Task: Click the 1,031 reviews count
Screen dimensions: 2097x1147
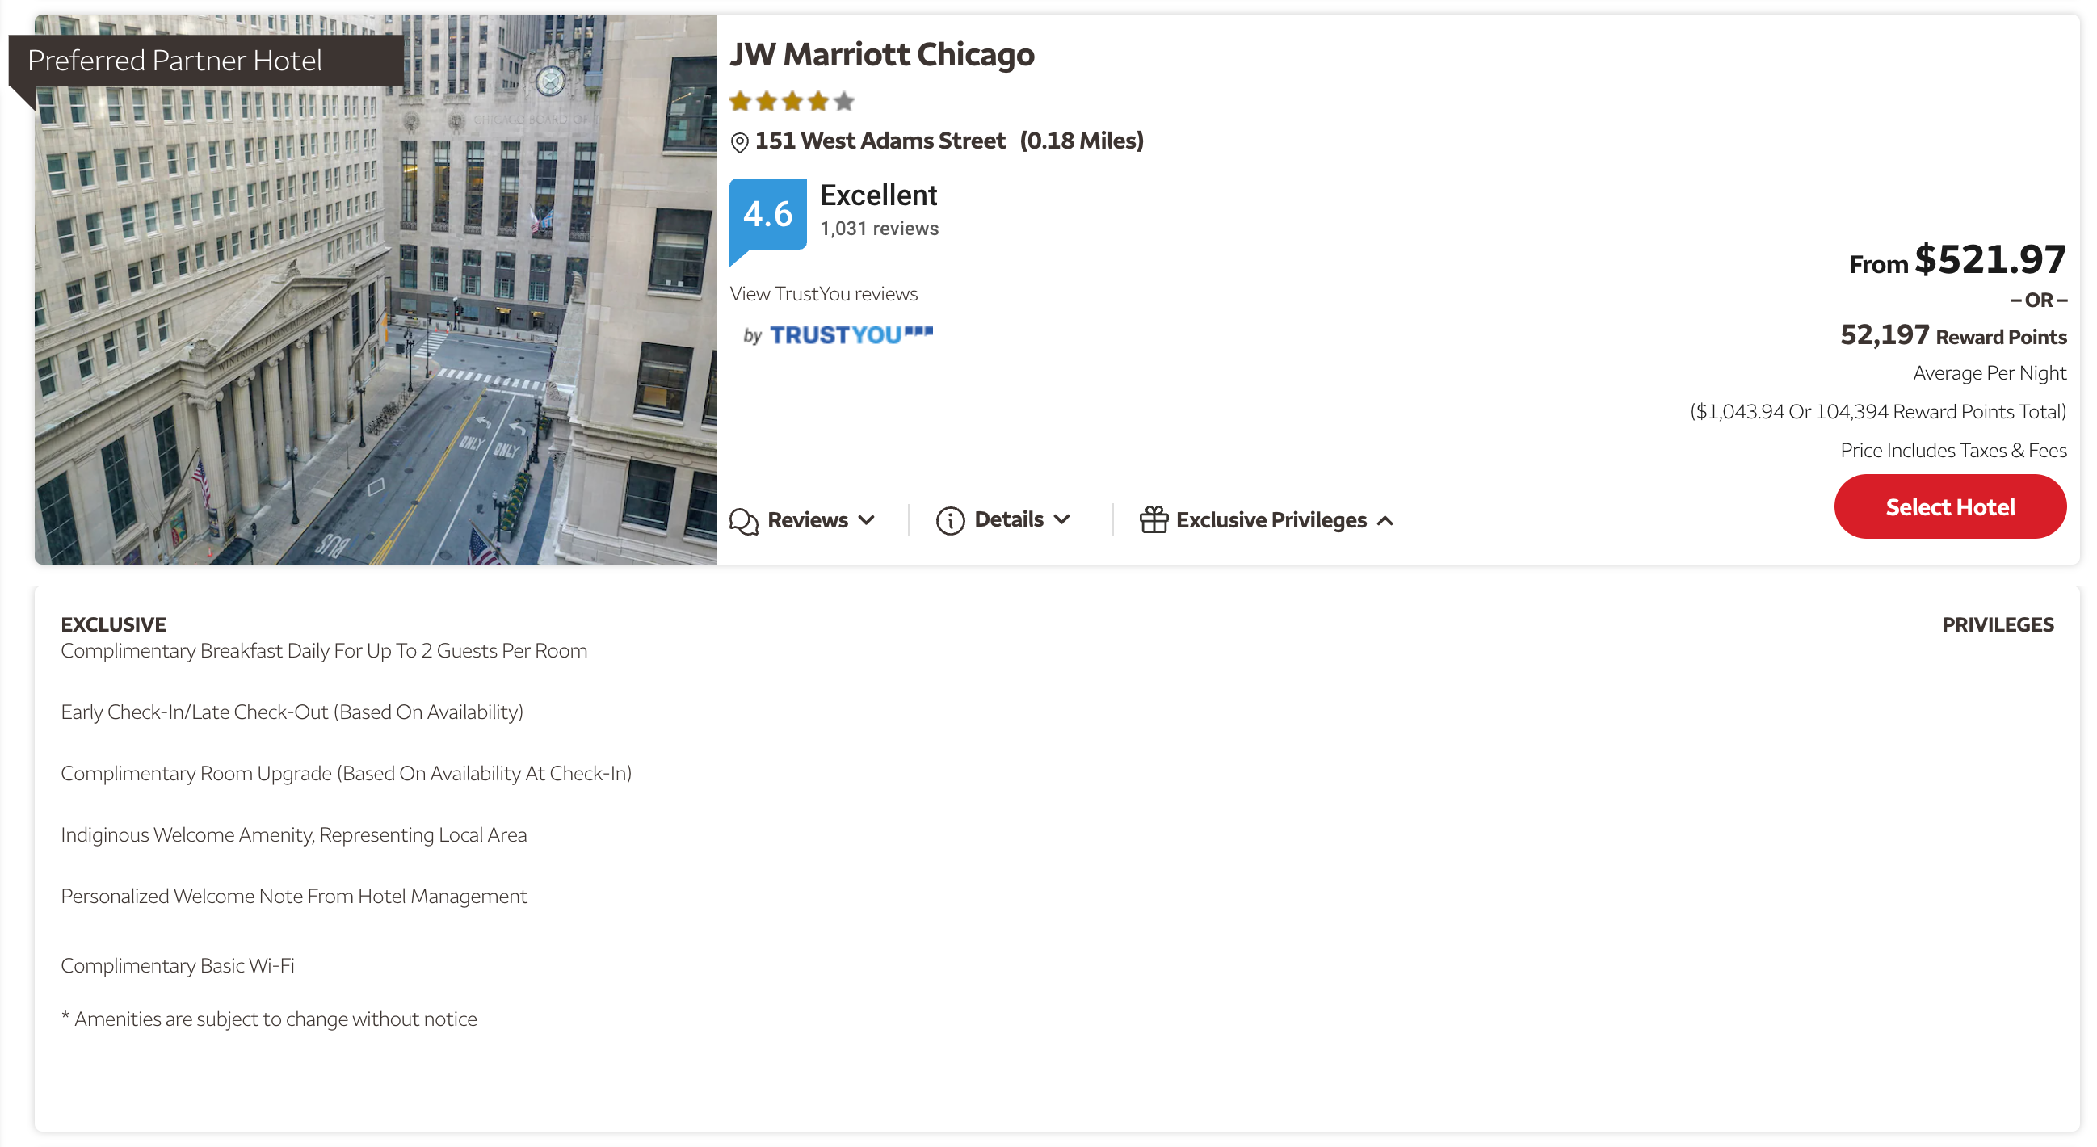Action: [x=879, y=229]
